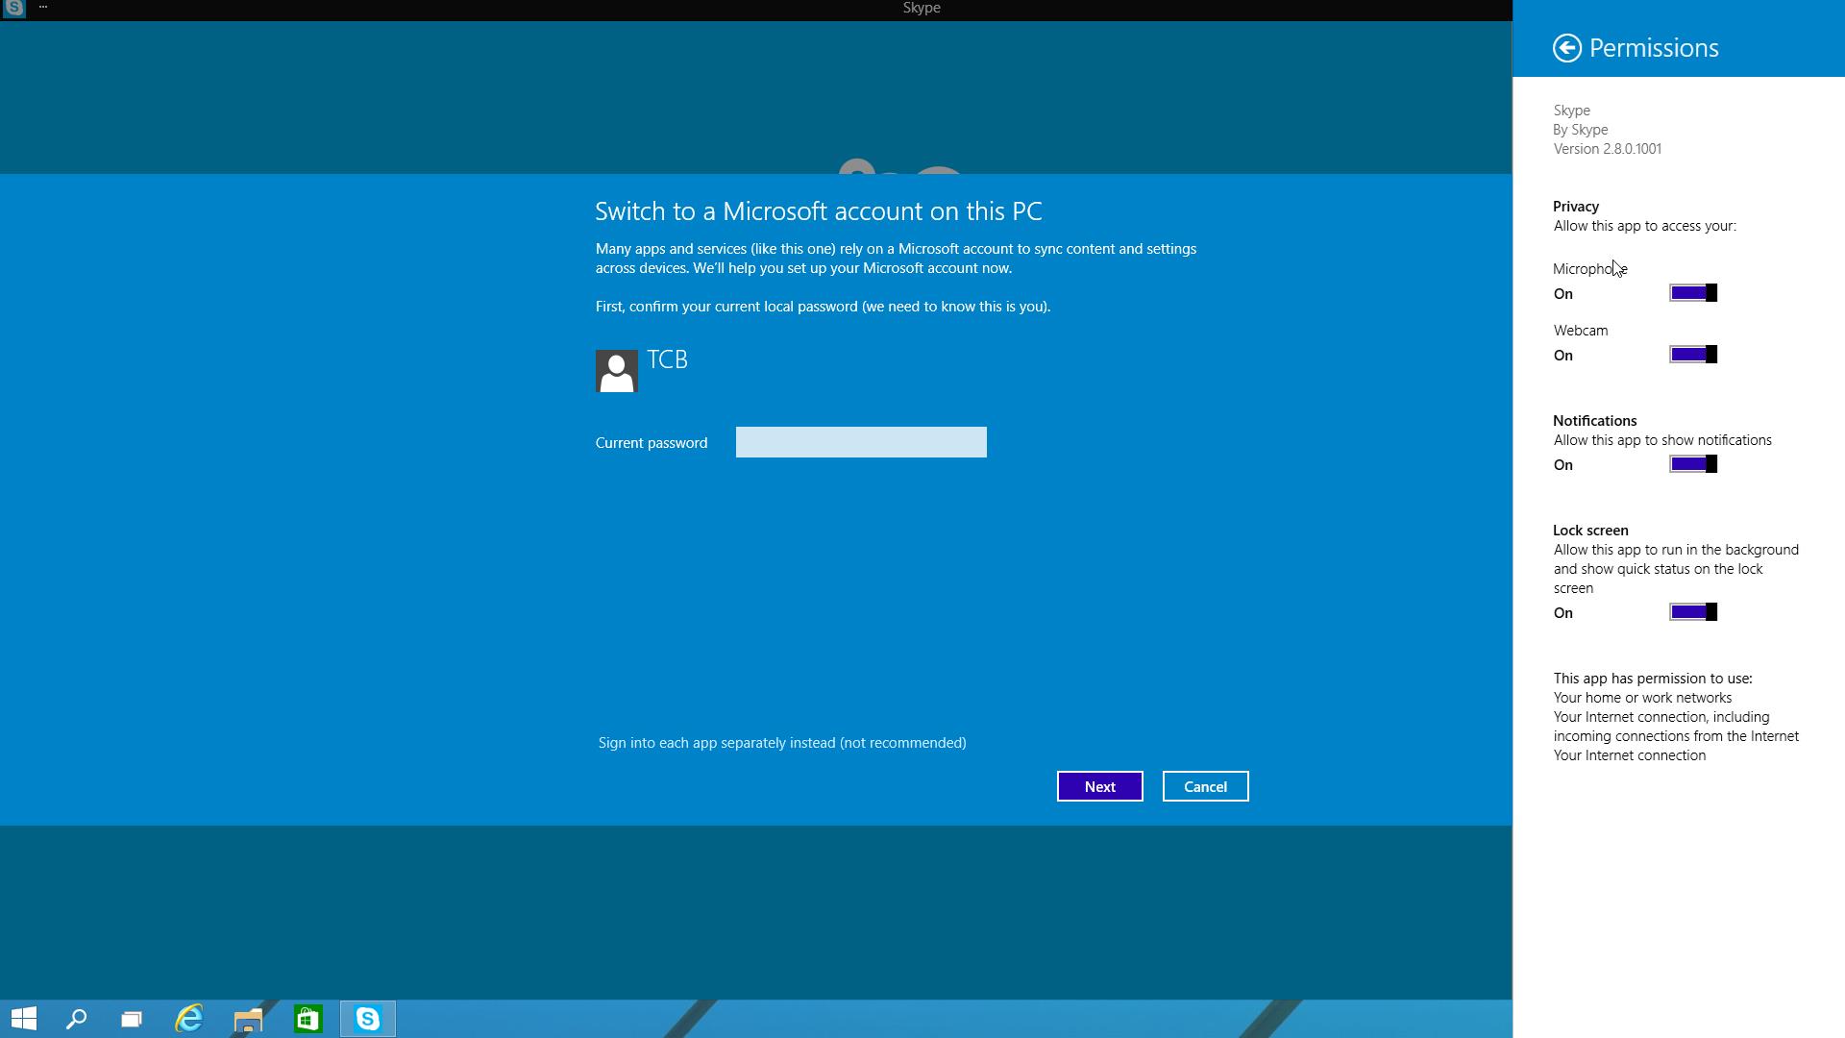This screenshot has width=1845, height=1038.
Task: Select the Skype taskbar icon
Action: coord(368,1019)
